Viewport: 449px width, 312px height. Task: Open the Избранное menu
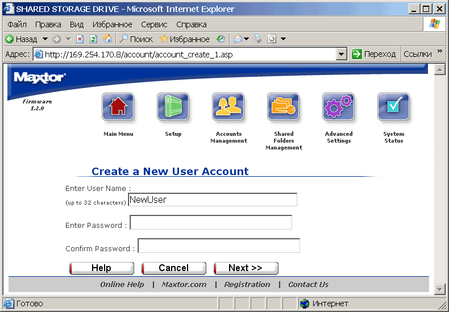point(113,24)
